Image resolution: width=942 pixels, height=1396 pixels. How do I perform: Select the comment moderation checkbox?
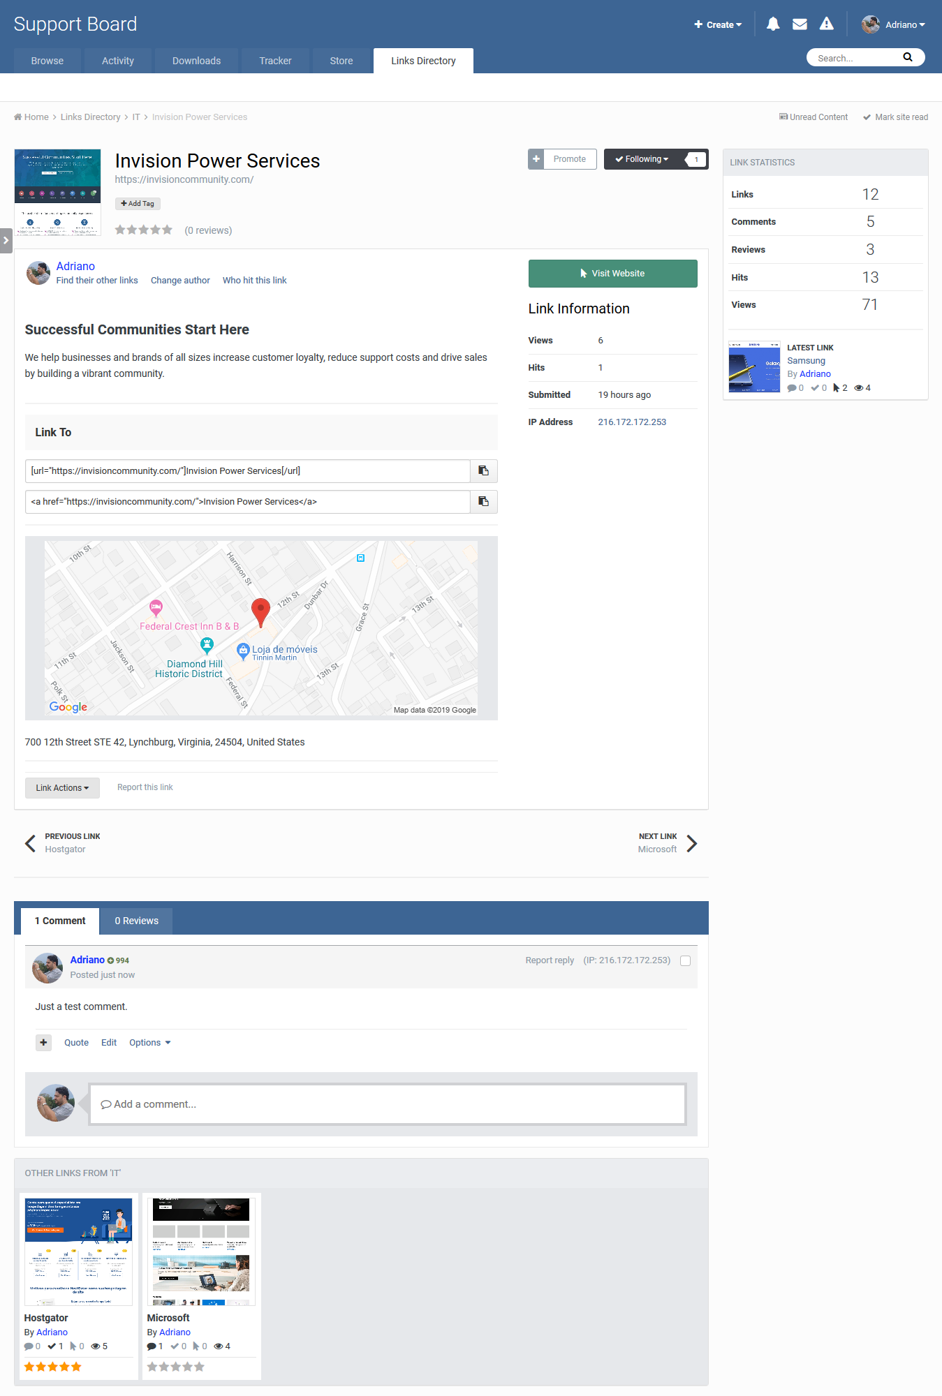pos(685,961)
